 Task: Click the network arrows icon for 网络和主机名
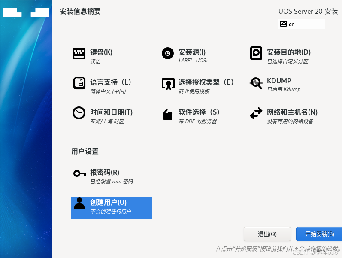coord(256,113)
